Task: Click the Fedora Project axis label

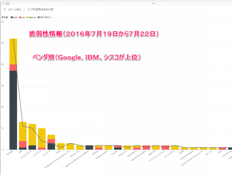Action: [102, 155]
